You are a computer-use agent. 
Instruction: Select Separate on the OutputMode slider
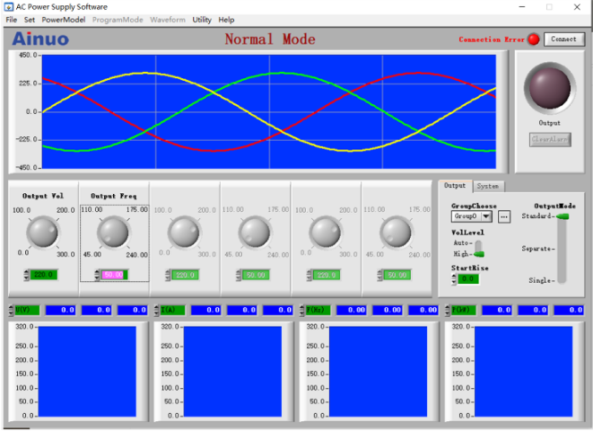538,249
